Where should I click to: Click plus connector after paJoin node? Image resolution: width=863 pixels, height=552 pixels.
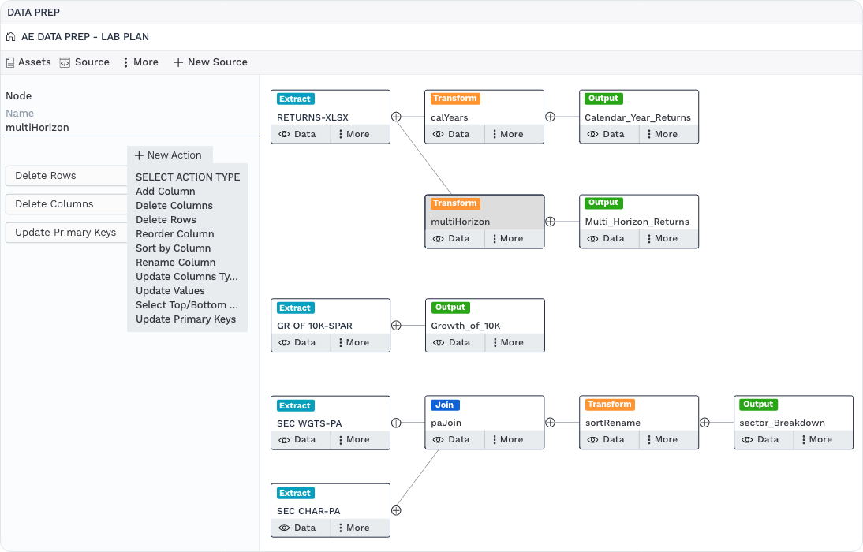point(551,423)
